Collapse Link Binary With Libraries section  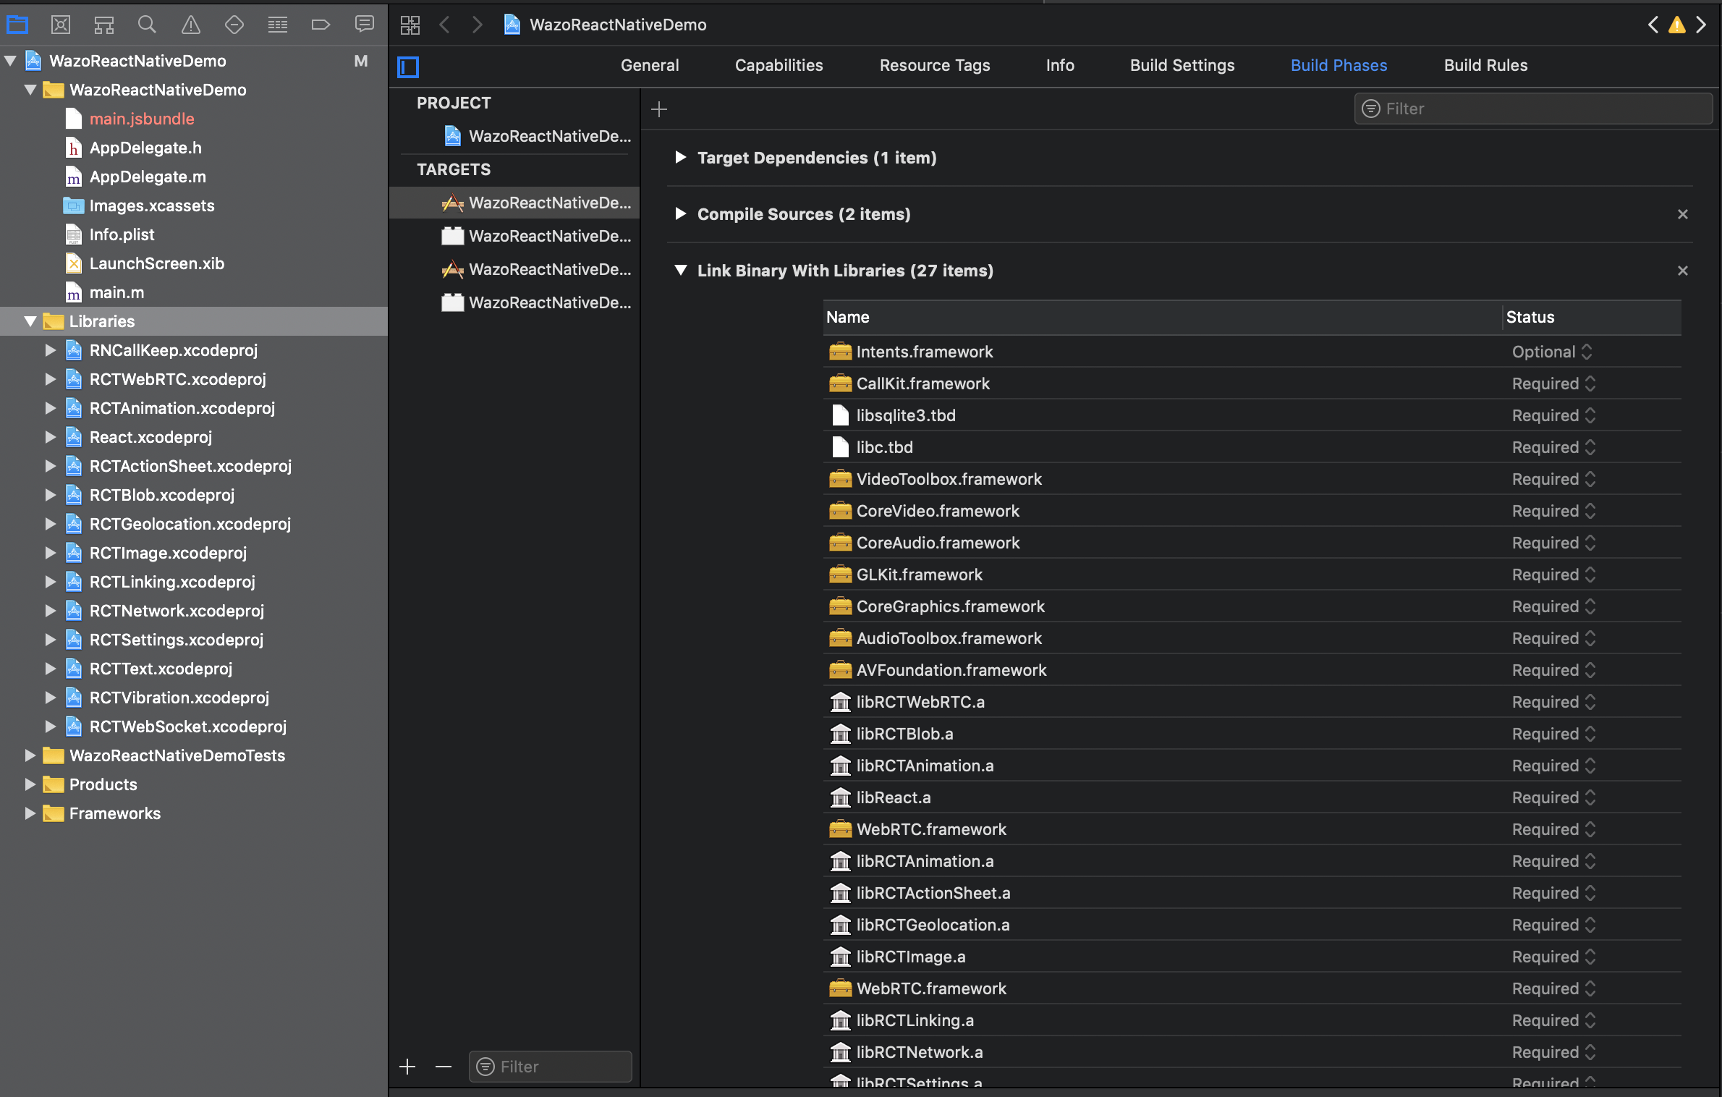click(679, 270)
